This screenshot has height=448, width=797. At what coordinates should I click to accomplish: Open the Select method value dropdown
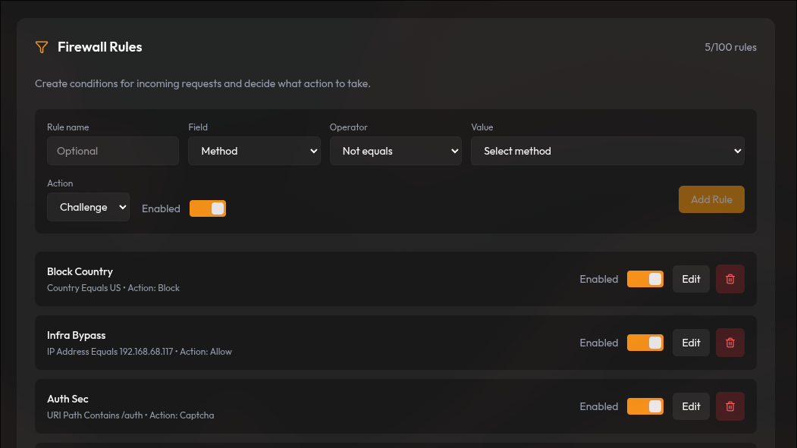click(607, 151)
